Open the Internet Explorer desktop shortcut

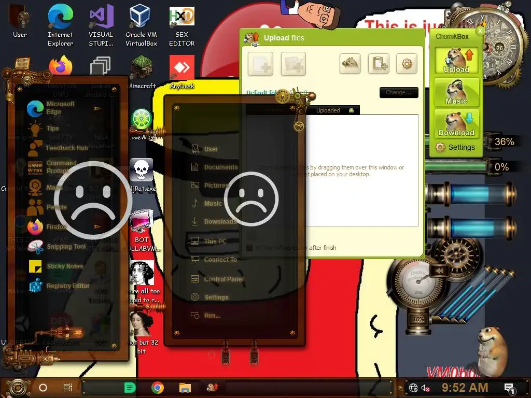(x=60, y=25)
